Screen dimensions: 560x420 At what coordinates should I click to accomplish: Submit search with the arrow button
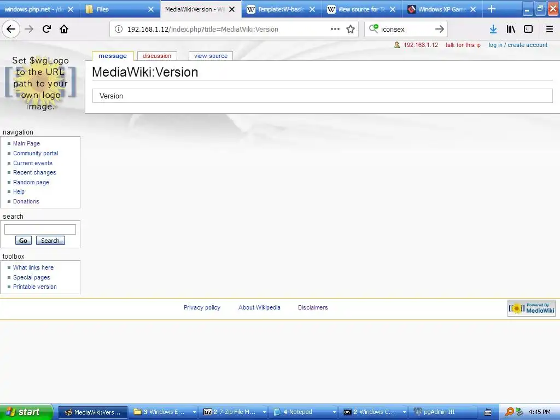coord(440,29)
